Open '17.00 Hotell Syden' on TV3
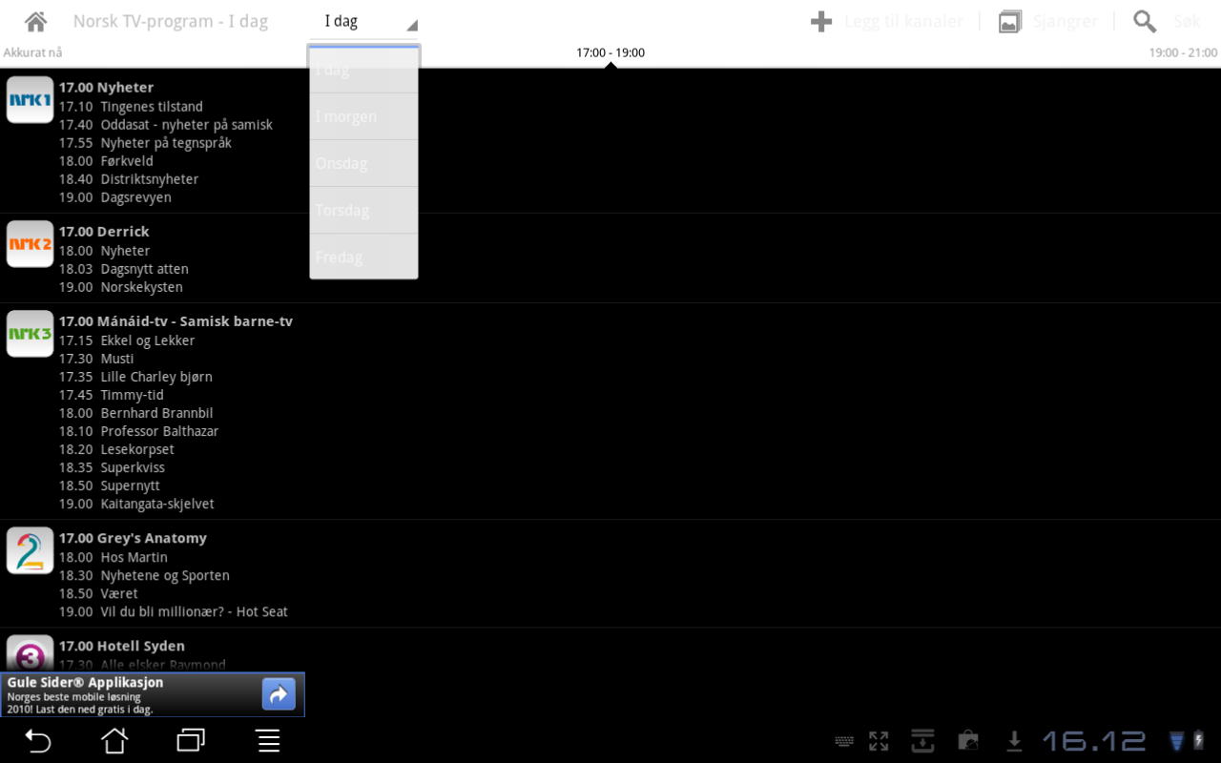This screenshot has height=763, width=1221. [x=122, y=646]
